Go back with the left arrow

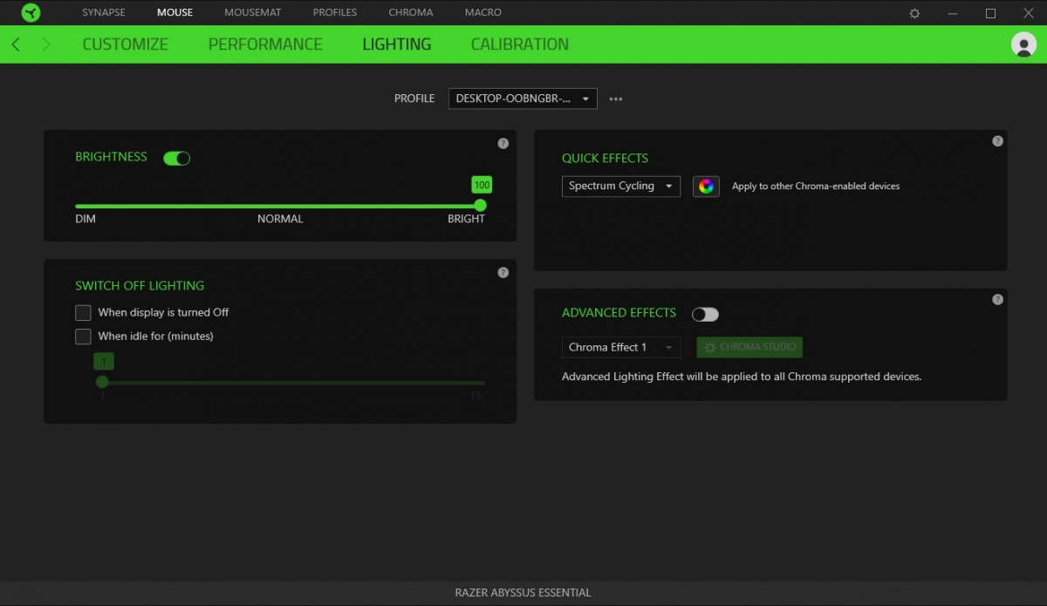17,44
